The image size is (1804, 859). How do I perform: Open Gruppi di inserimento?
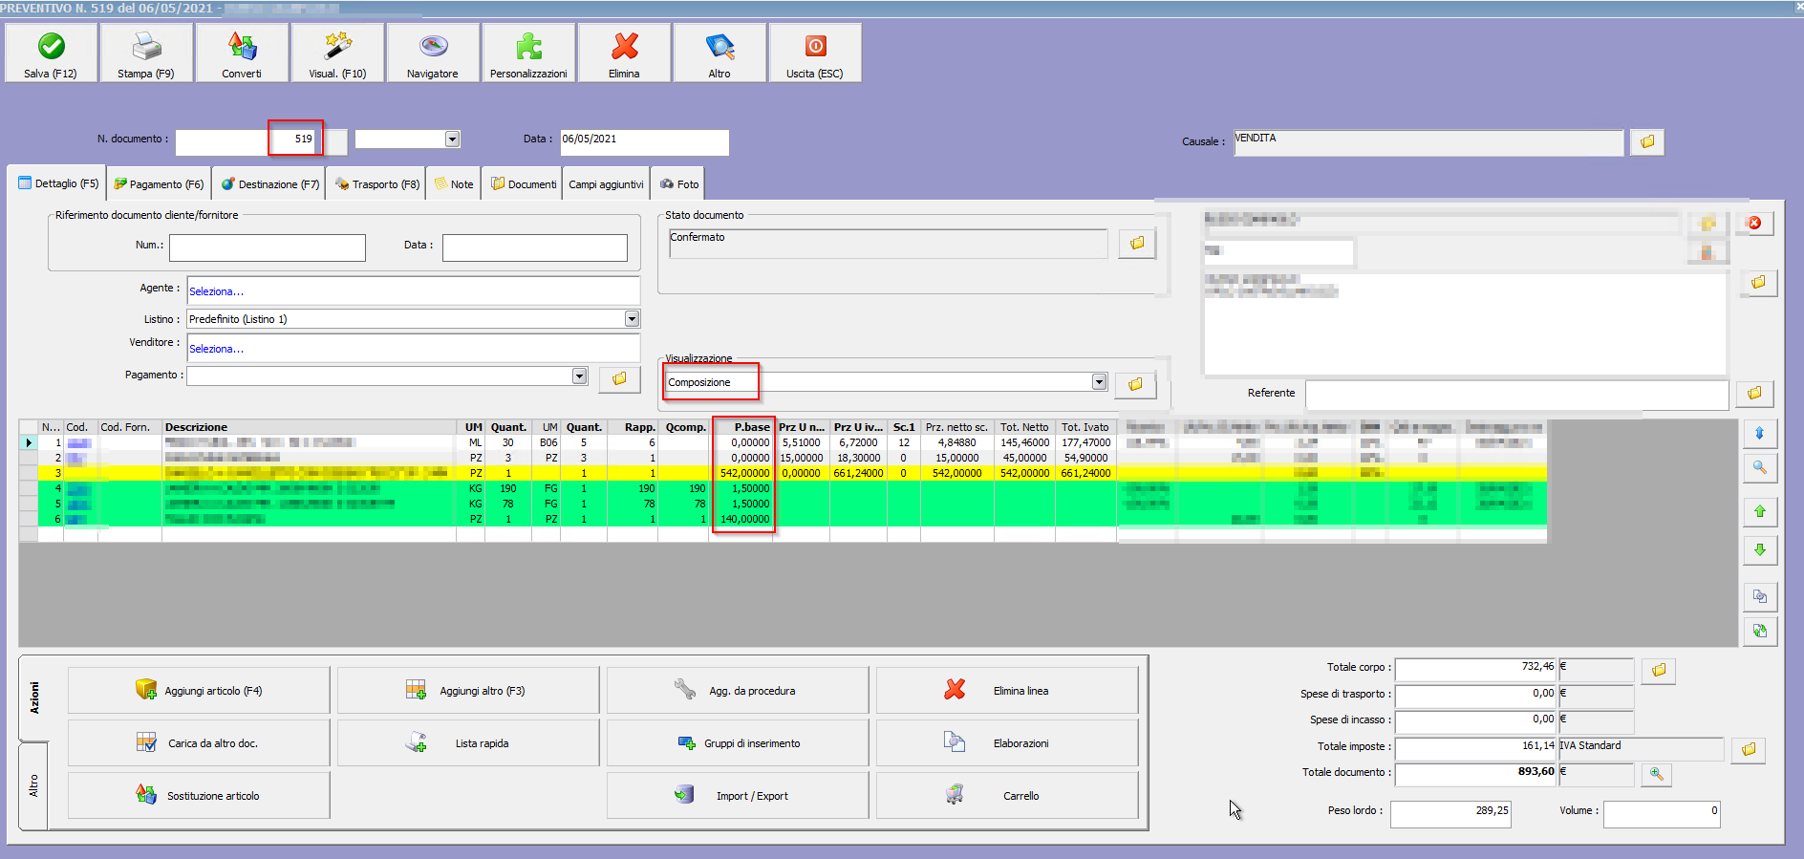(738, 742)
